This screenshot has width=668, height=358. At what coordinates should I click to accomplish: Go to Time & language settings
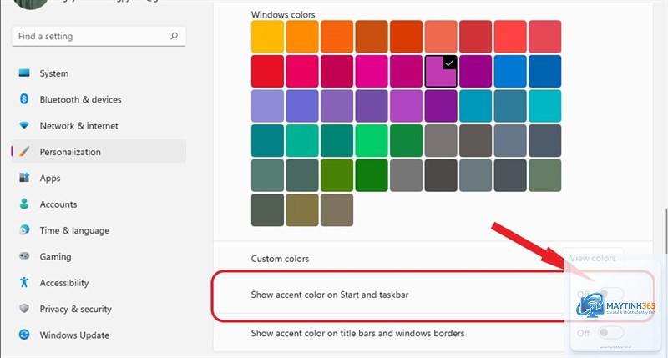point(99,230)
